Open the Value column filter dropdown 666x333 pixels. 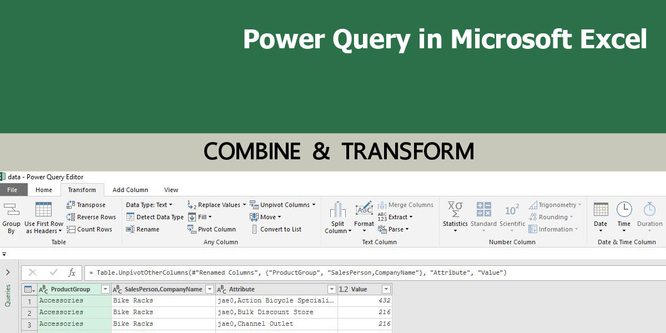386,289
